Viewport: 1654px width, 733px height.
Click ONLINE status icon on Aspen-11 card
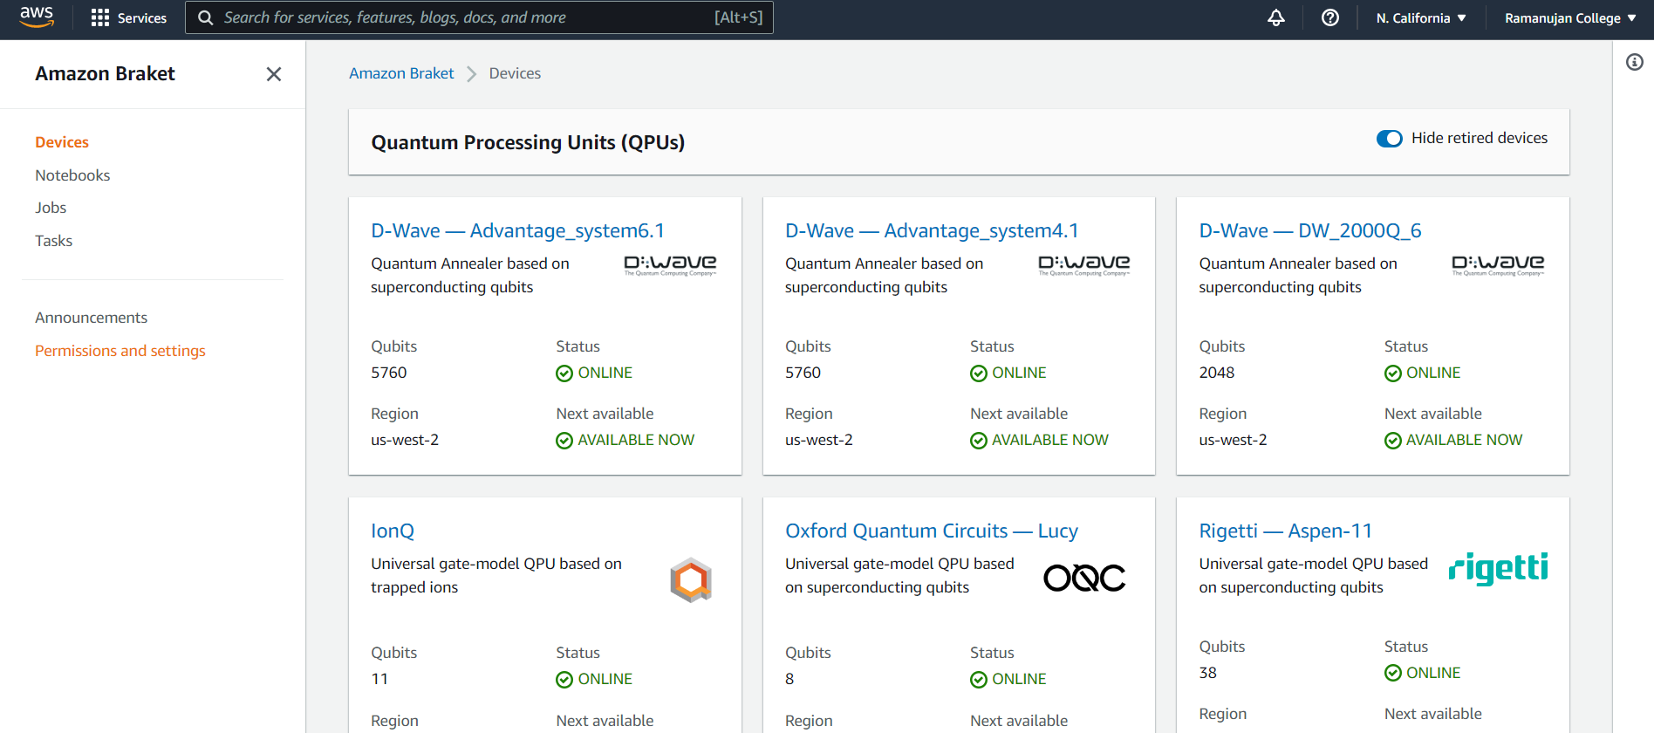point(1393,673)
